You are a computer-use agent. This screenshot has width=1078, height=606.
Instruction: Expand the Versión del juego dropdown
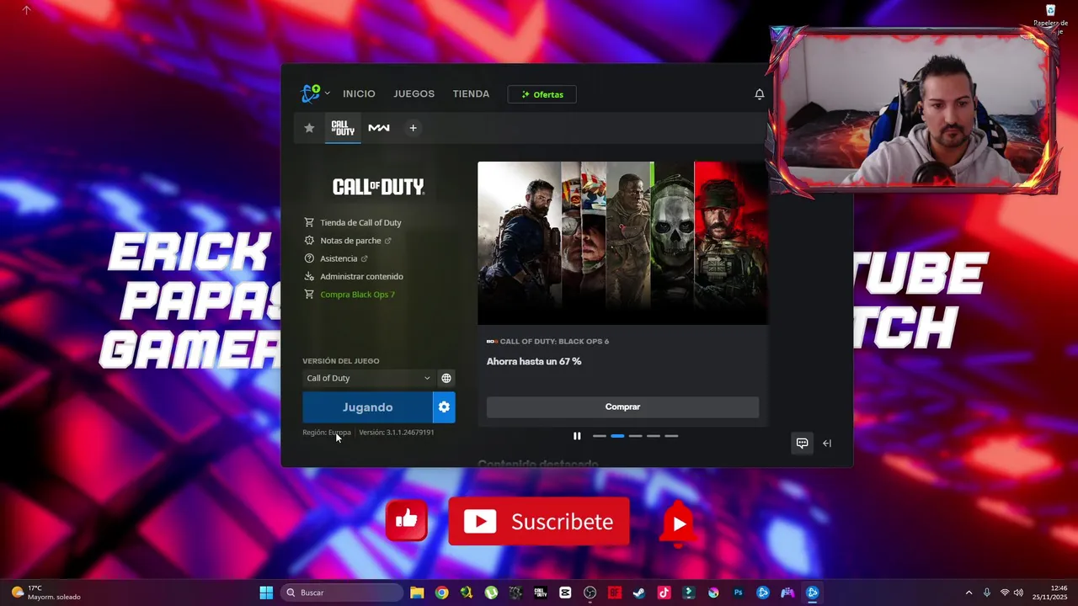pyautogui.click(x=368, y=378)
